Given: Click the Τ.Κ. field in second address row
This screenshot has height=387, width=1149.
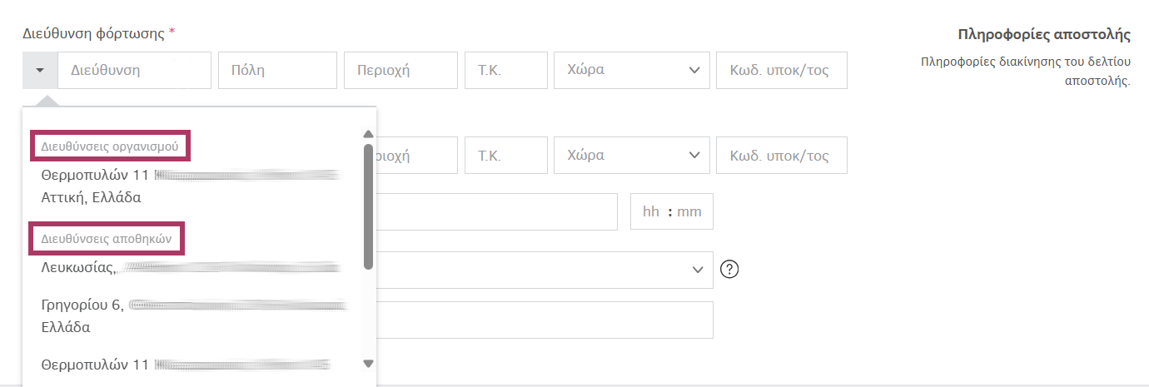Looking at the screenshot, I should pos(505,156).
